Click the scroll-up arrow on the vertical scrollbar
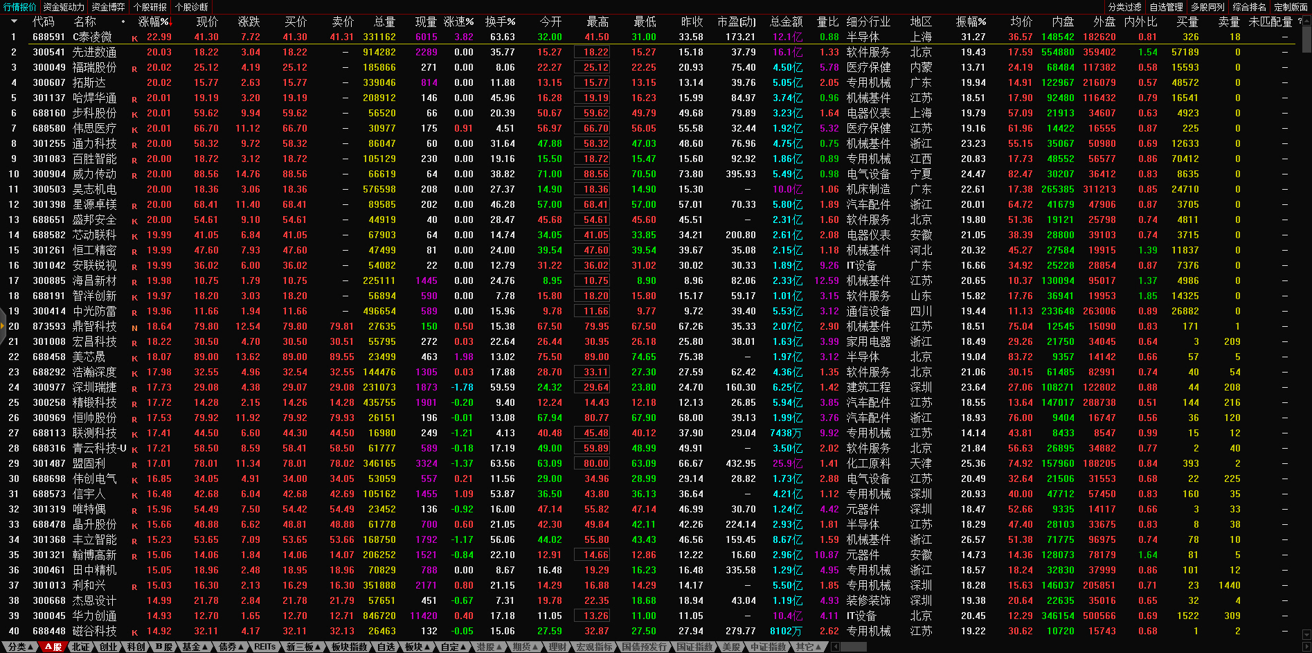 (1306, 20)
